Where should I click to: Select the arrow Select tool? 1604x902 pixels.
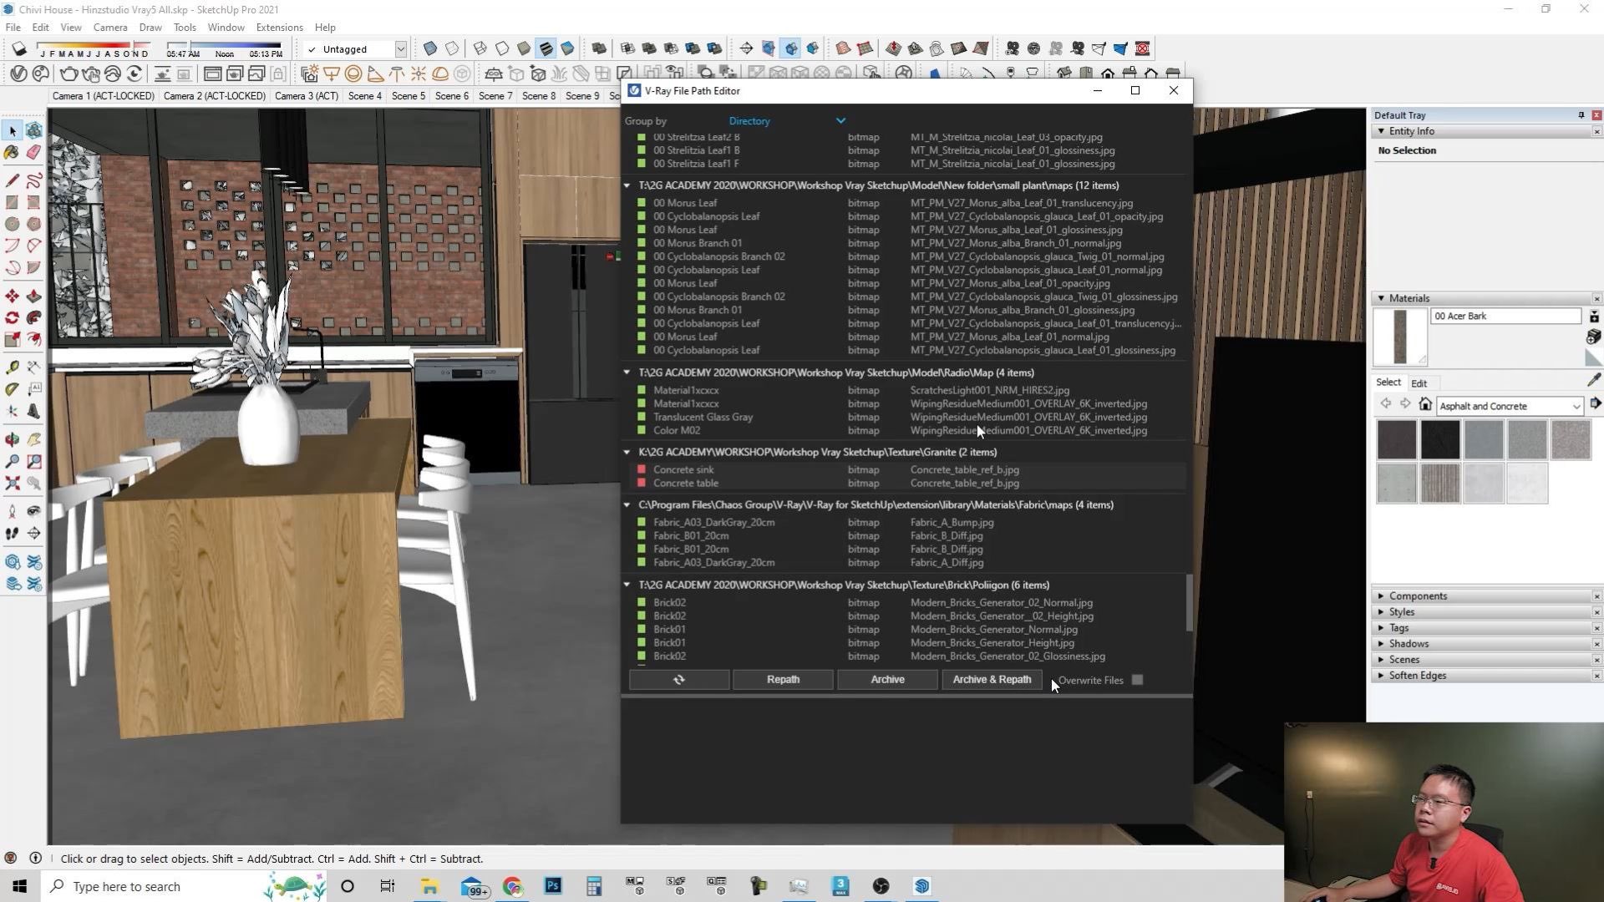click(x=13, y=131)
